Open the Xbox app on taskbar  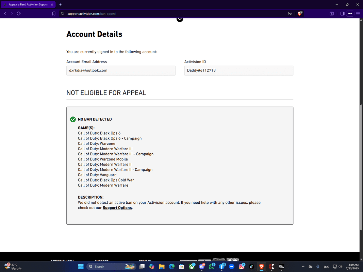tap(192, 267)
